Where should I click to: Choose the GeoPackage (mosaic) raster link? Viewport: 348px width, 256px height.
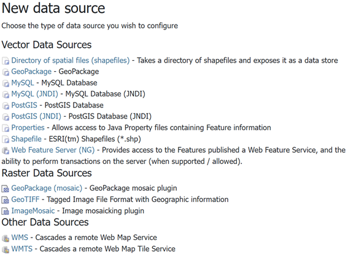click(47, 188)
